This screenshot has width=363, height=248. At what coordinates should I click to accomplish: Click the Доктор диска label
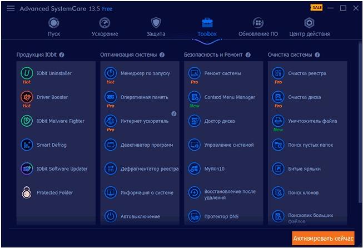[x=220, y=121]
